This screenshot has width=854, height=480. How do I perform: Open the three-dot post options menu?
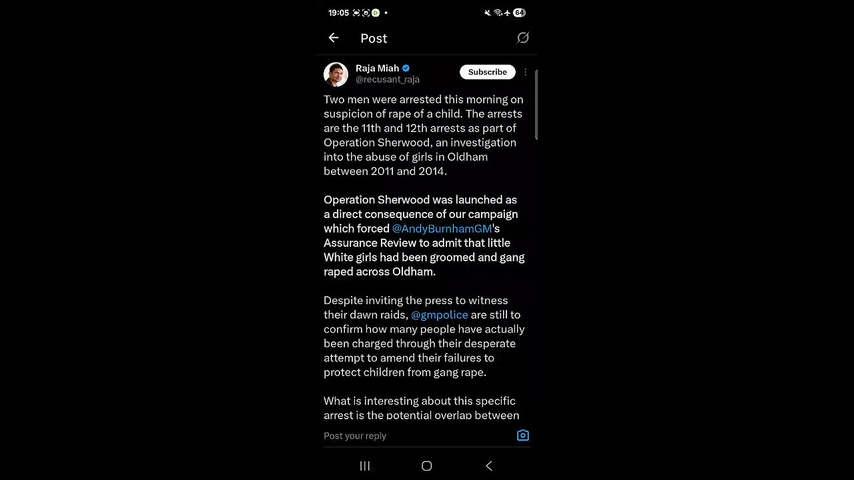point(526,72)
